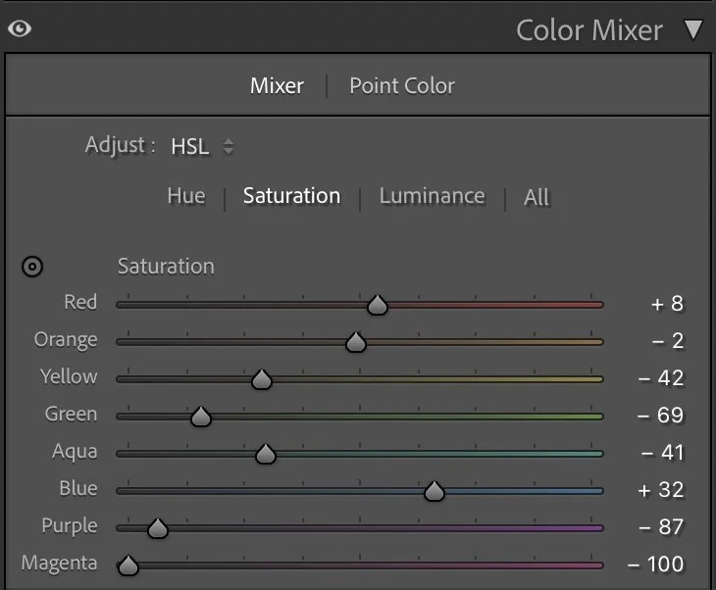Click the Purple value field showing – 87
The image size is (716, 590).
(x=661, y=527)
